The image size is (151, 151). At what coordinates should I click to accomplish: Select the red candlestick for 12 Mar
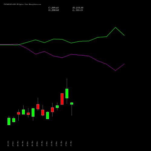[x=52, y=110]
